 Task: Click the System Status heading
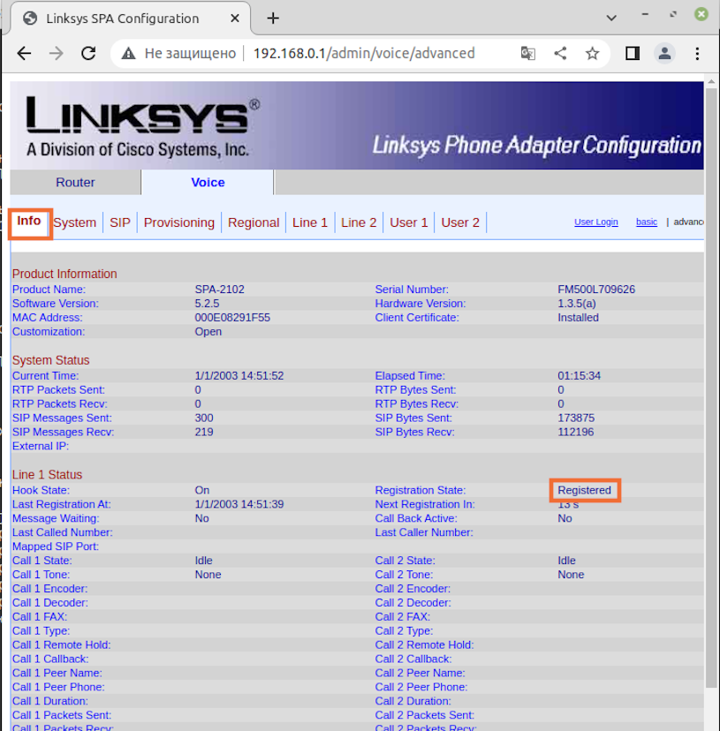(x=50, y=360)
